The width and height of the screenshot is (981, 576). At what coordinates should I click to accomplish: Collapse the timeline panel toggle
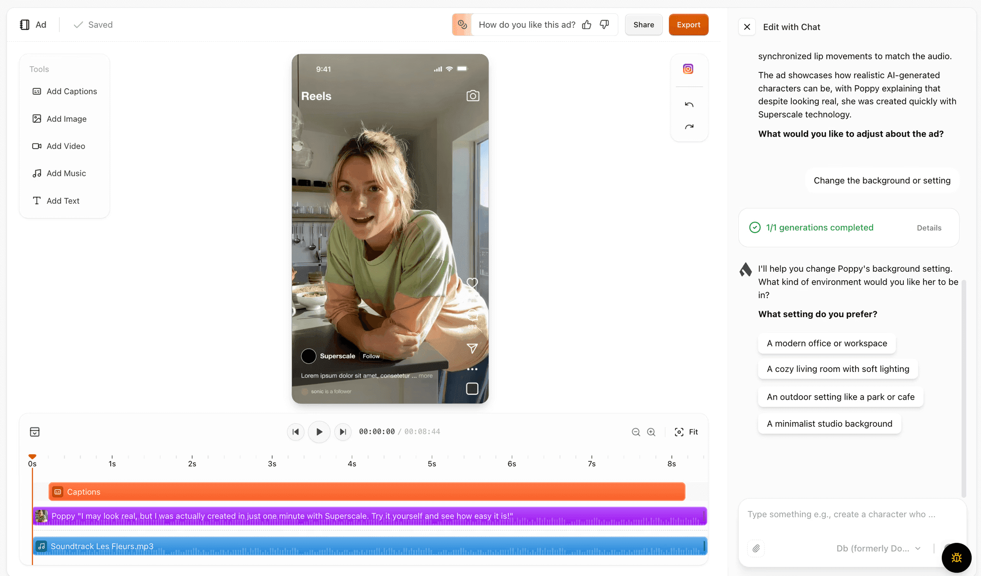pyautogui.click(x=34, y=432)
